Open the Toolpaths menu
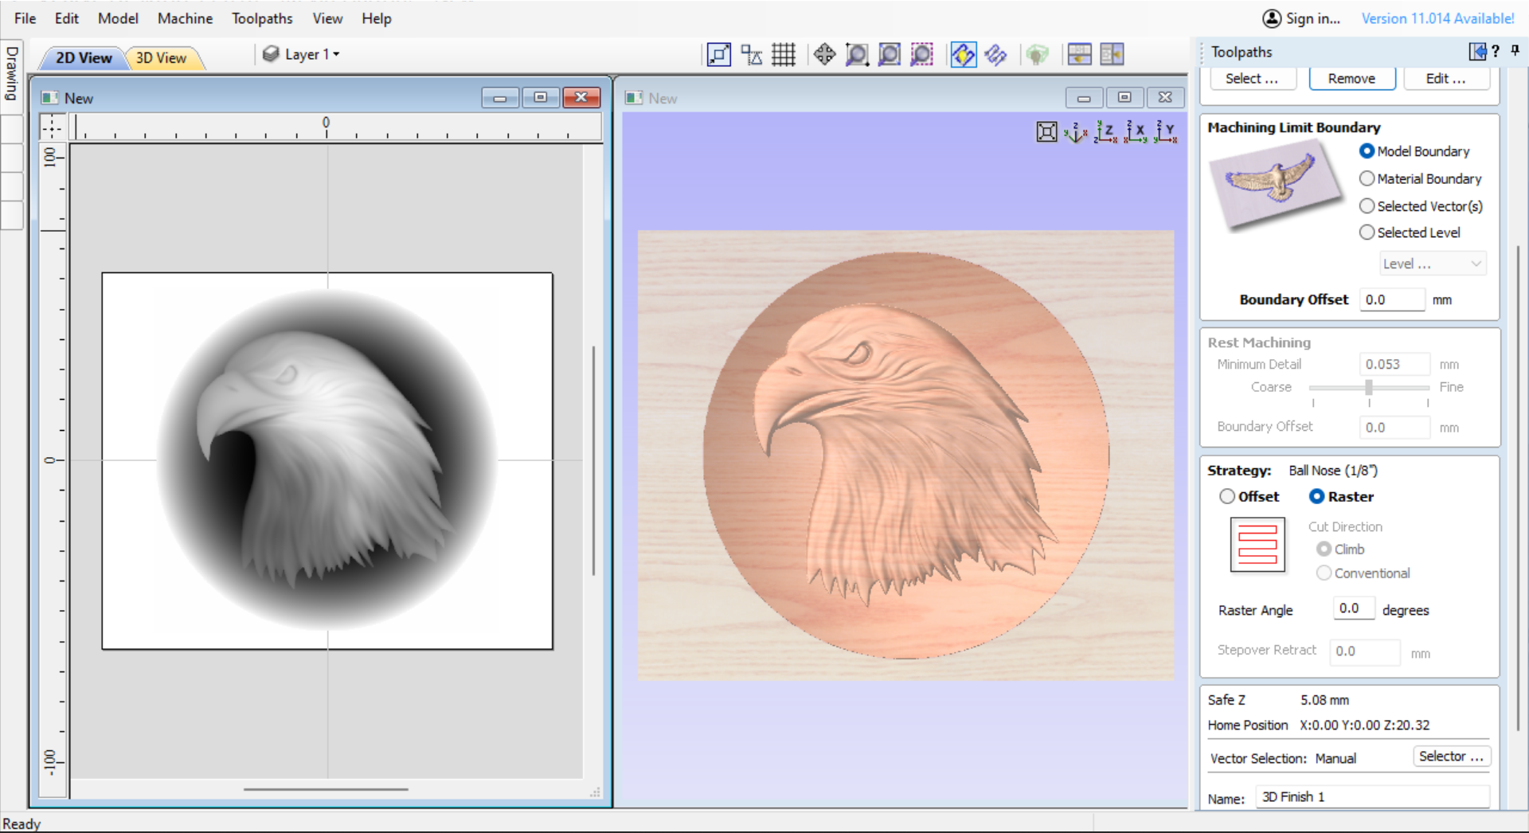This screenshot has height=833, width=1529. [262, 18]
